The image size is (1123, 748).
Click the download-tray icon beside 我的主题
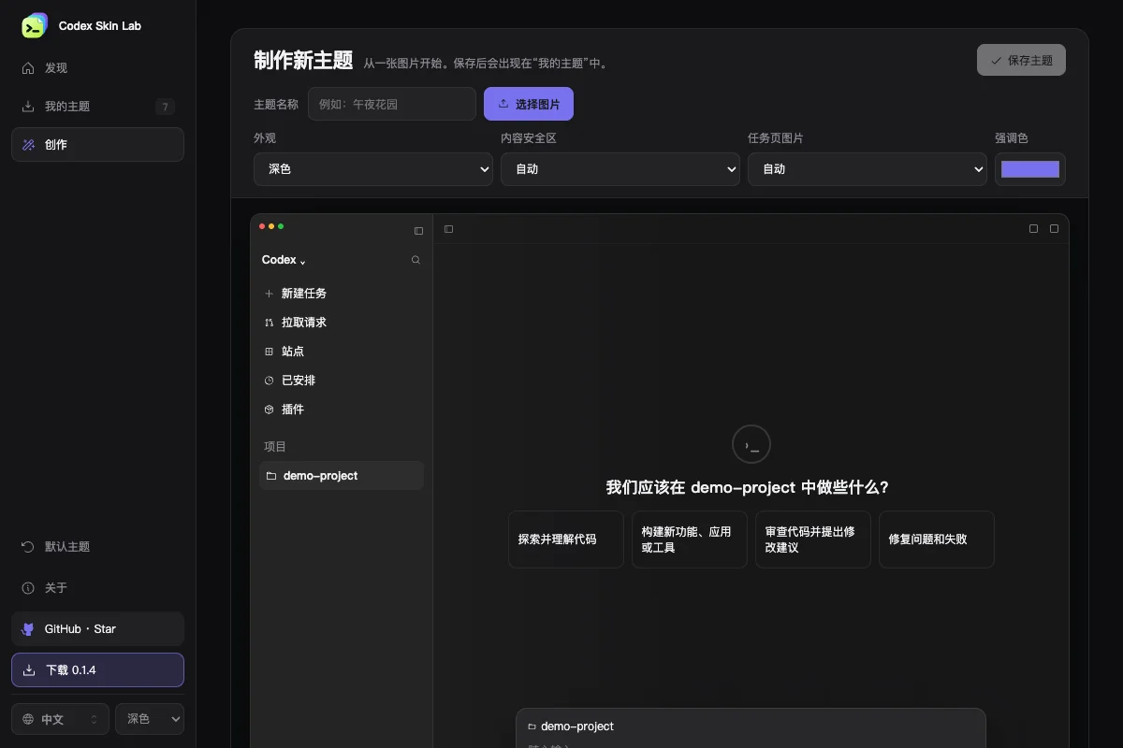coord(28,107)
